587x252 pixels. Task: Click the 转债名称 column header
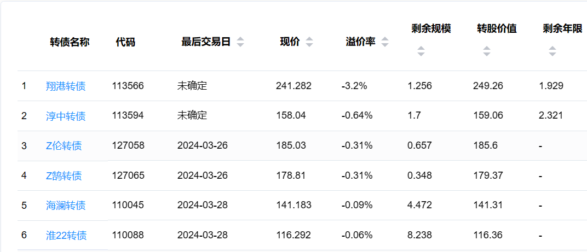click(x=70, y=42)
